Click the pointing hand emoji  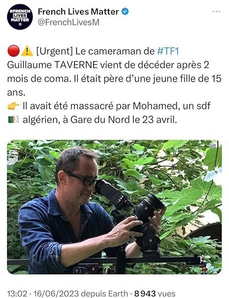click(13, 105)
